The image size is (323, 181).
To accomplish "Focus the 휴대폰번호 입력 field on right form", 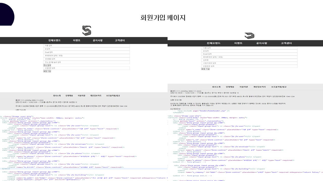I will tap(249, 57).
